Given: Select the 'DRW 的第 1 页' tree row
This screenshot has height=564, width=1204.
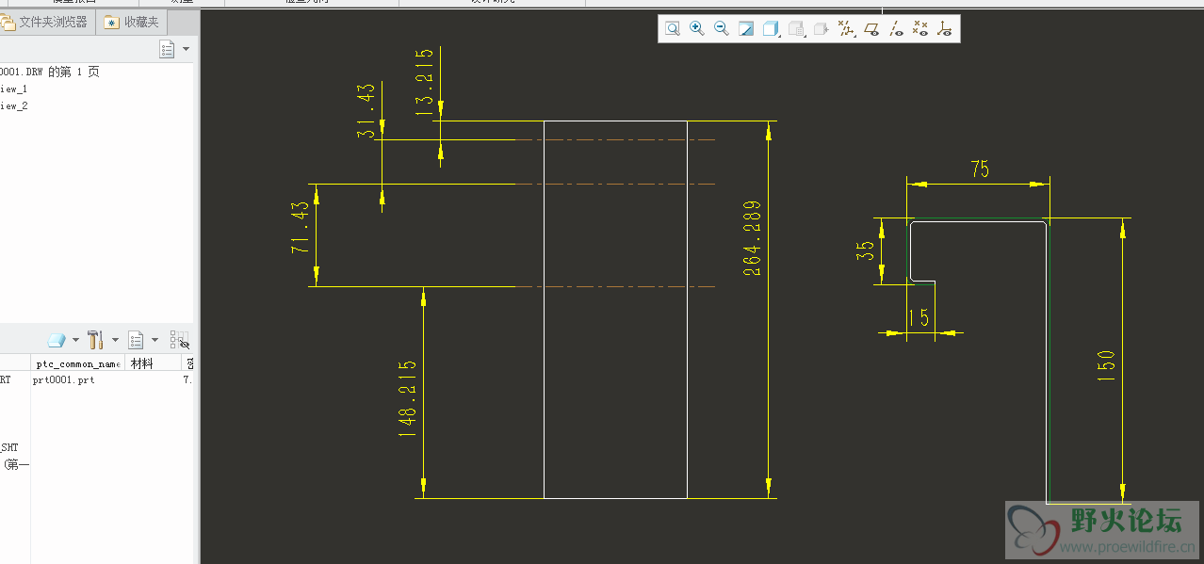Looking at the screenshot, I should [x=50, y=72].
